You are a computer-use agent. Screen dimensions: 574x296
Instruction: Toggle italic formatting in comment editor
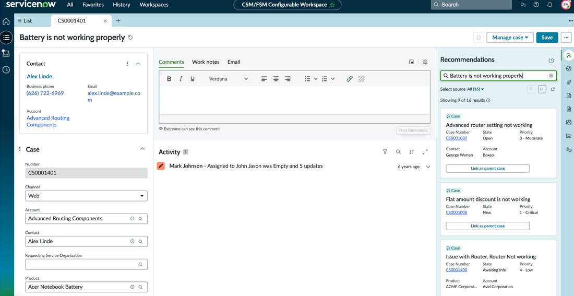[181, 79]
